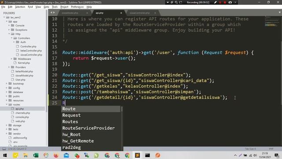Screen dimensions: 282x159
Task: Collapse the routes folder
Action: point(7,105)
